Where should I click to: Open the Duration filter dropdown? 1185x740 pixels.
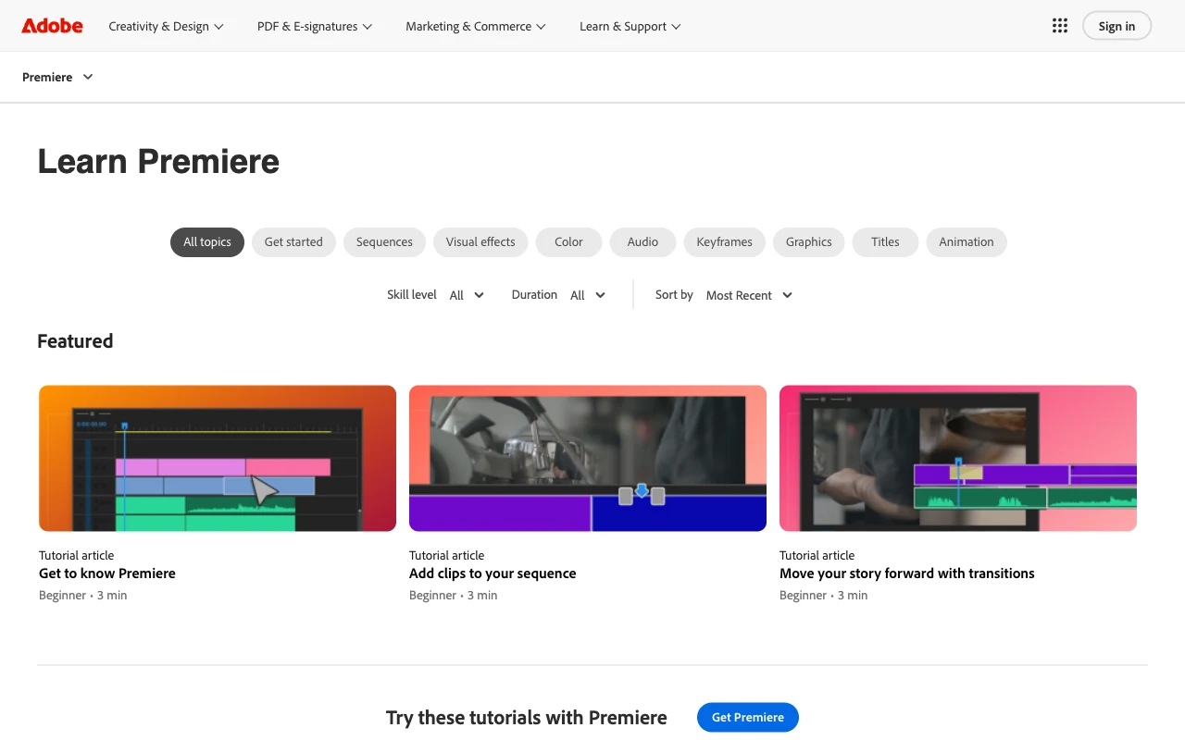588,295
